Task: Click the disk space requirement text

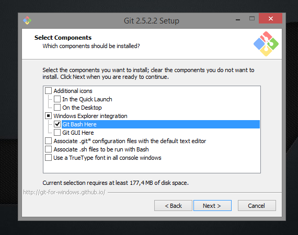Action: [116, 183]
